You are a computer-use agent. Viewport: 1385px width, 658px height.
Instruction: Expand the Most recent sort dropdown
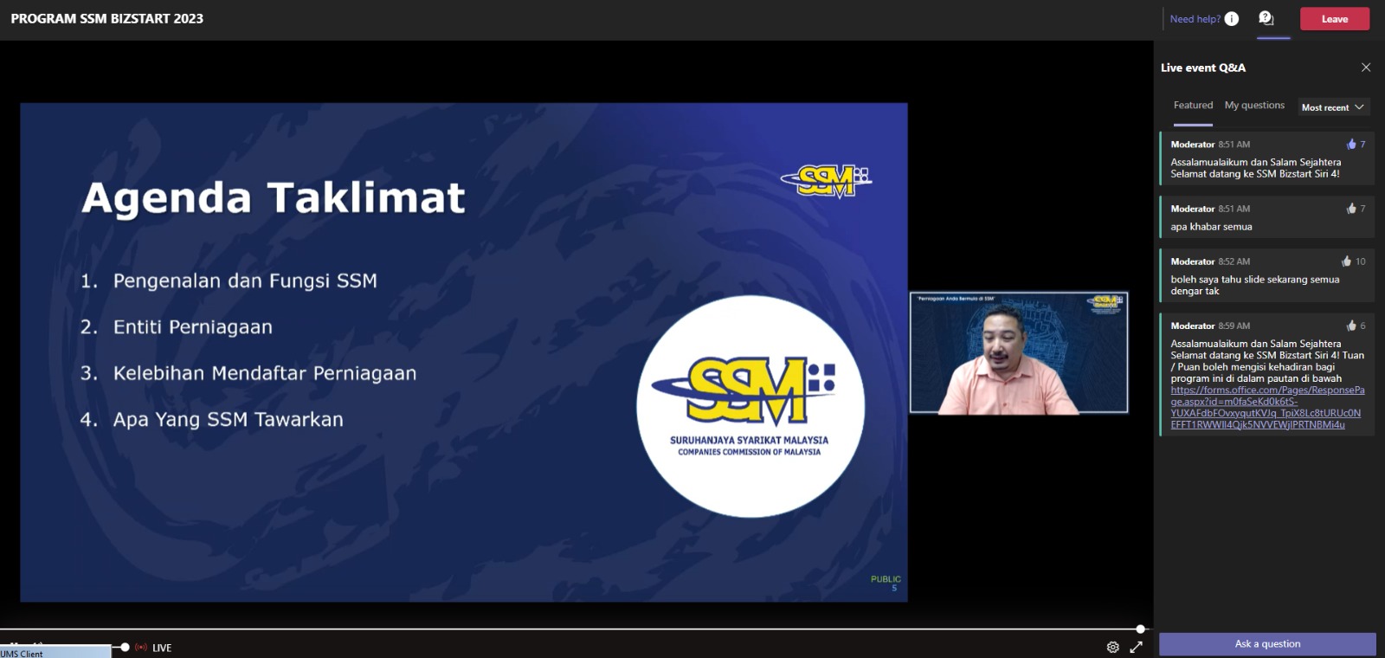click(x=1333, y=107)
